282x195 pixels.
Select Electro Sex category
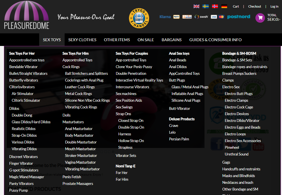(x=231, y=87)
